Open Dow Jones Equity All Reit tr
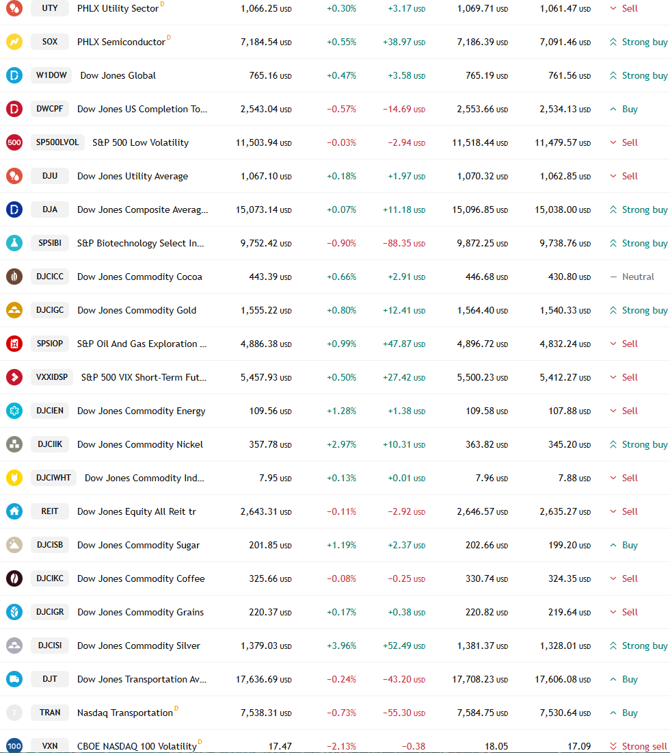This screenshot has width=670, height=753. pos(137,511)
